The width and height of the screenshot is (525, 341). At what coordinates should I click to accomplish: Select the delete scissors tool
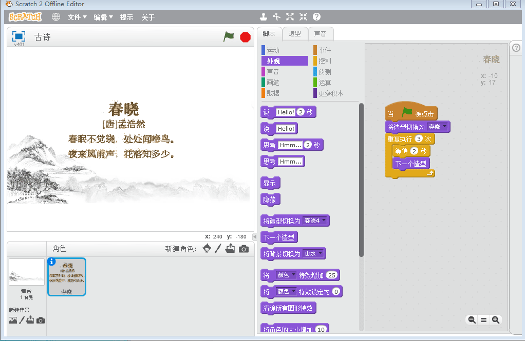pos(276,17)
